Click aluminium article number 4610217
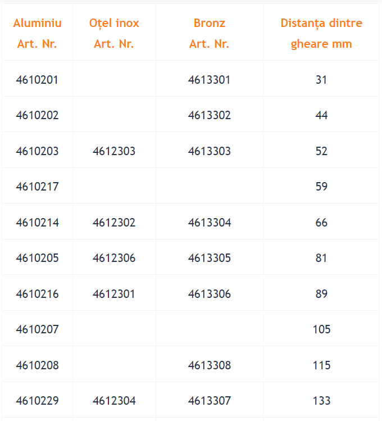This screenshot has width=382, height=421. point(37,187)
